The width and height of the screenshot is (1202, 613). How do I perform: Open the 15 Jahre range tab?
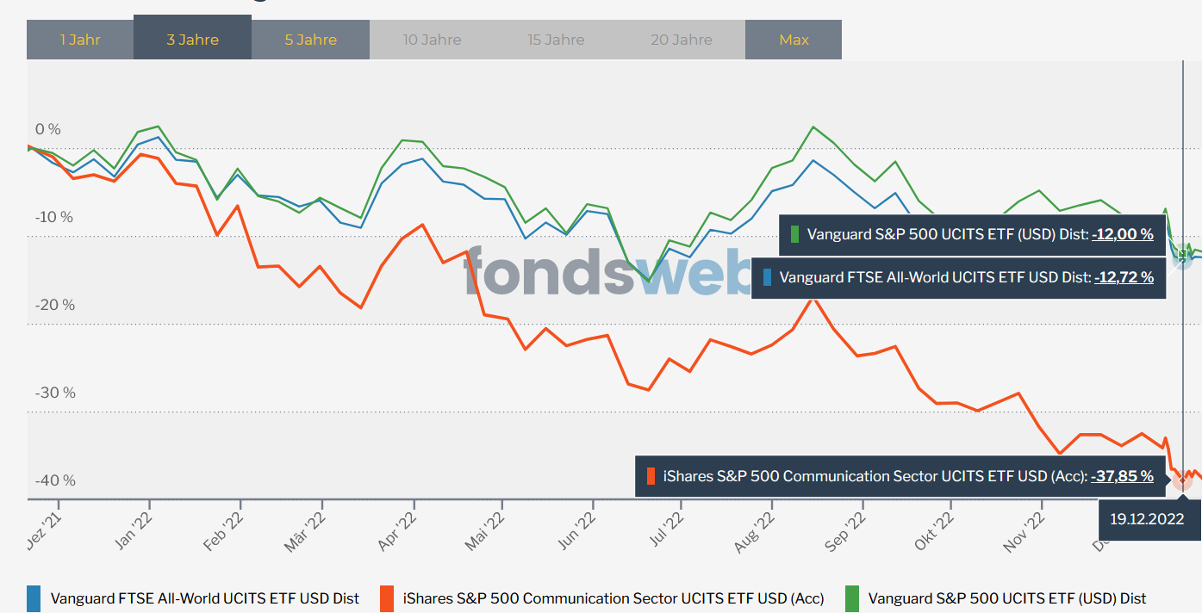[556, 40]
